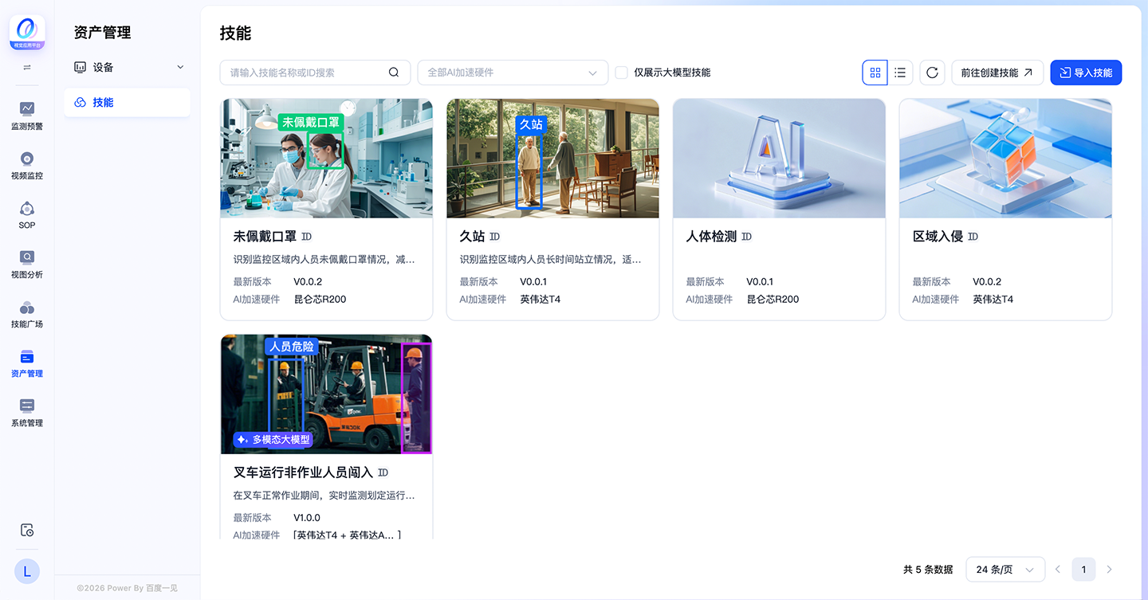The height and width of the screenshot is (600, 1148).
Task: Copy ID icon next to 久站
Action: 494,237
